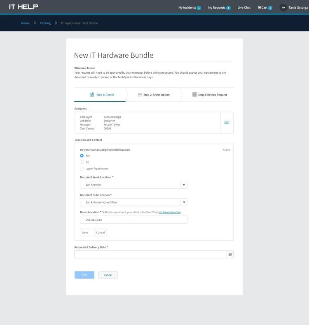Click the Designer job role value

click(x=109, y=121)
